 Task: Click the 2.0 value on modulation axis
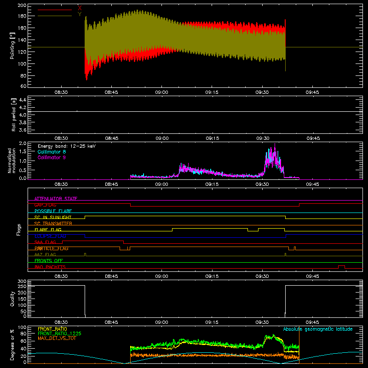[23, 144]
